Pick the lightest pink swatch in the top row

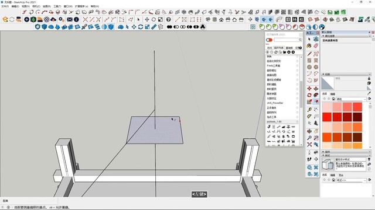click(327, 107)
